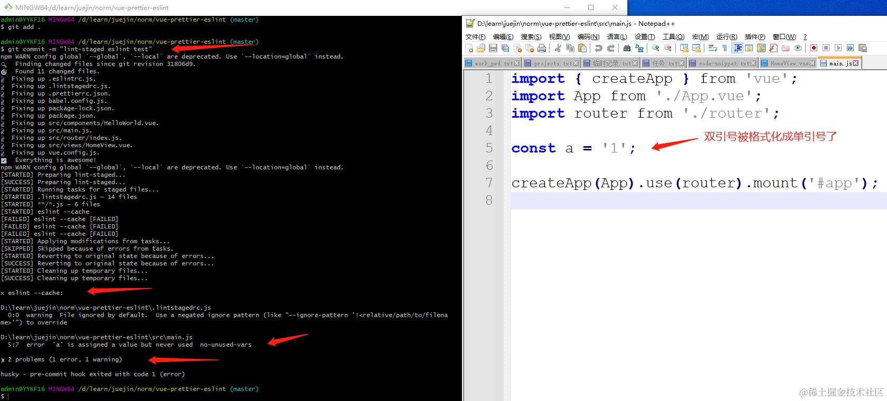887x401 pixels.
Task: Open the 设置(T) menu
Action: [x=645, y=36]
